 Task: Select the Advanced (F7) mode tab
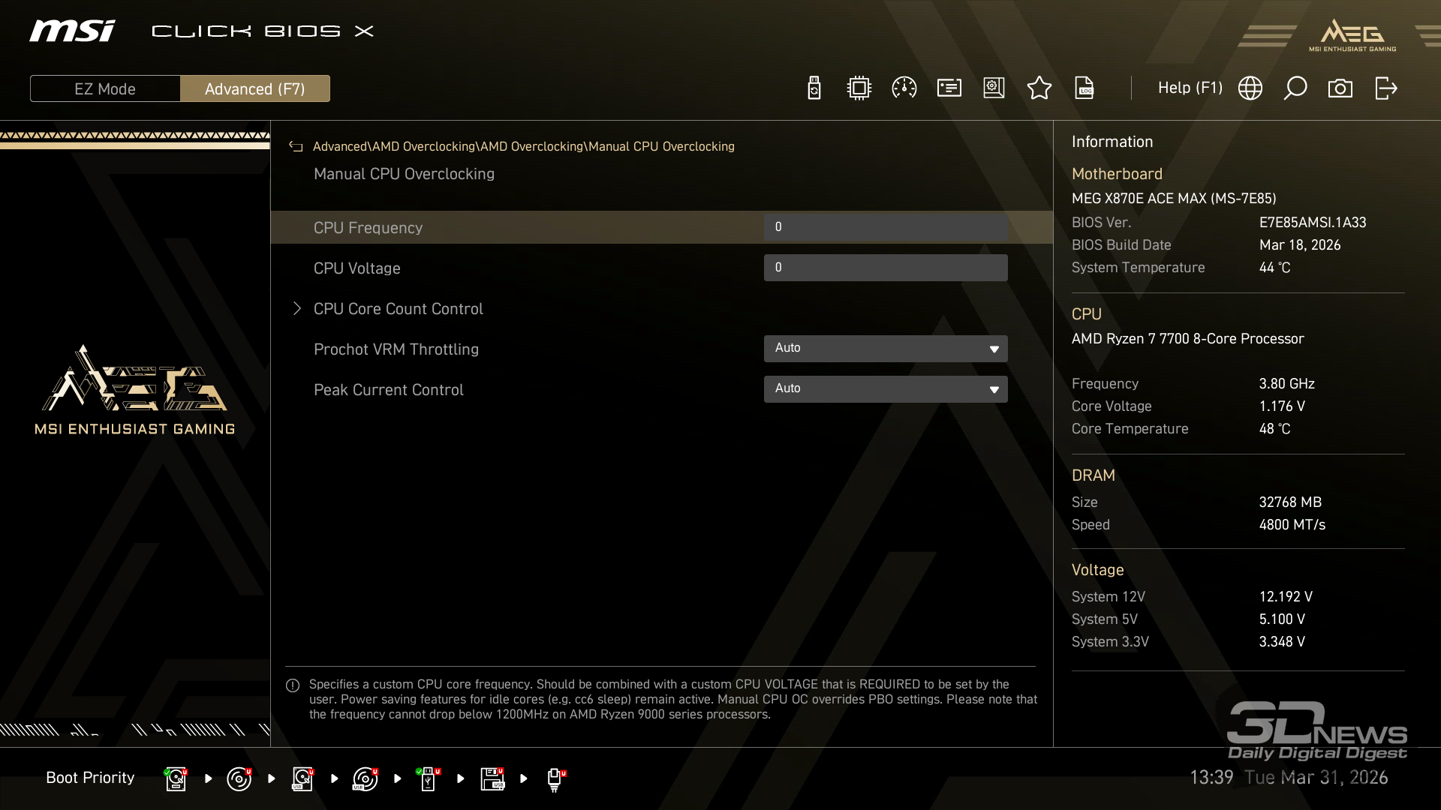pos(254,88)
